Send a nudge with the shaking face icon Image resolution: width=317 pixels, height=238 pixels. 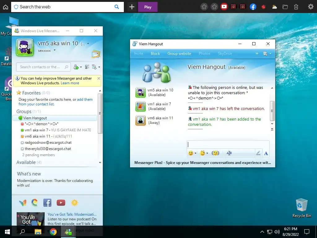pos(215,153)
